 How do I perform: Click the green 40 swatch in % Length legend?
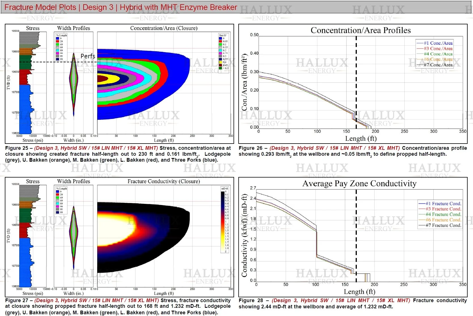[57, 44]
